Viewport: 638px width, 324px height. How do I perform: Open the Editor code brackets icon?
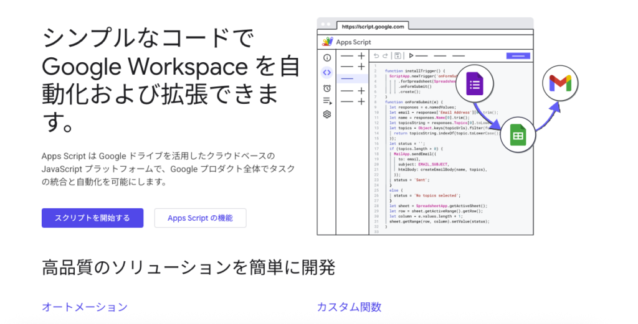coord(326,72)
